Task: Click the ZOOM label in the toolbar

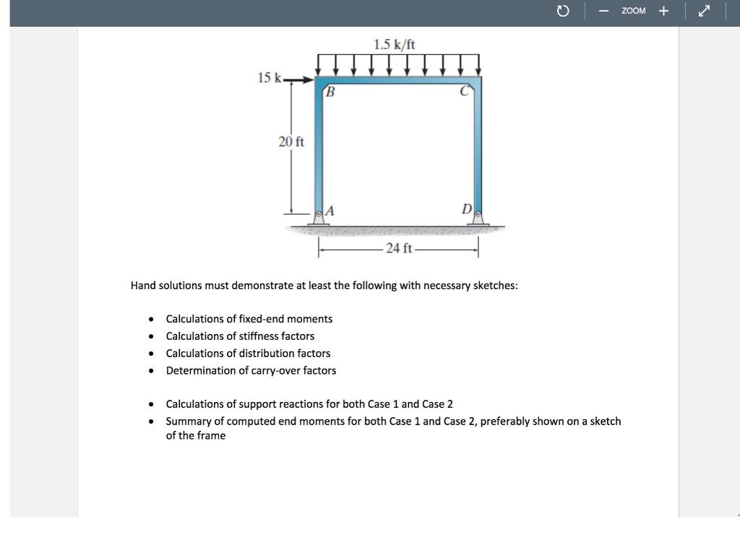Action: click(x=632, y=10)
